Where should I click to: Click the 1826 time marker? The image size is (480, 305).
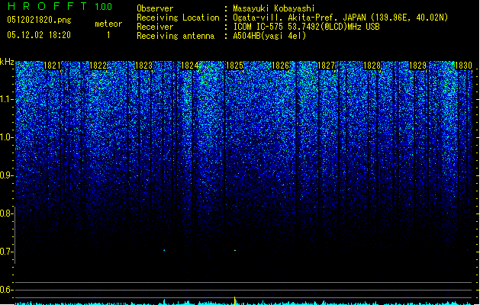pos(280,65)
